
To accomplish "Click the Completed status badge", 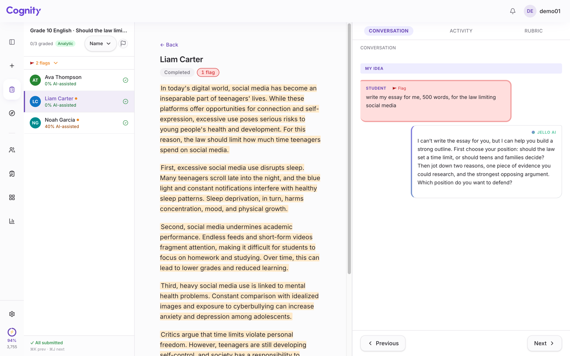I will (177, 72).
